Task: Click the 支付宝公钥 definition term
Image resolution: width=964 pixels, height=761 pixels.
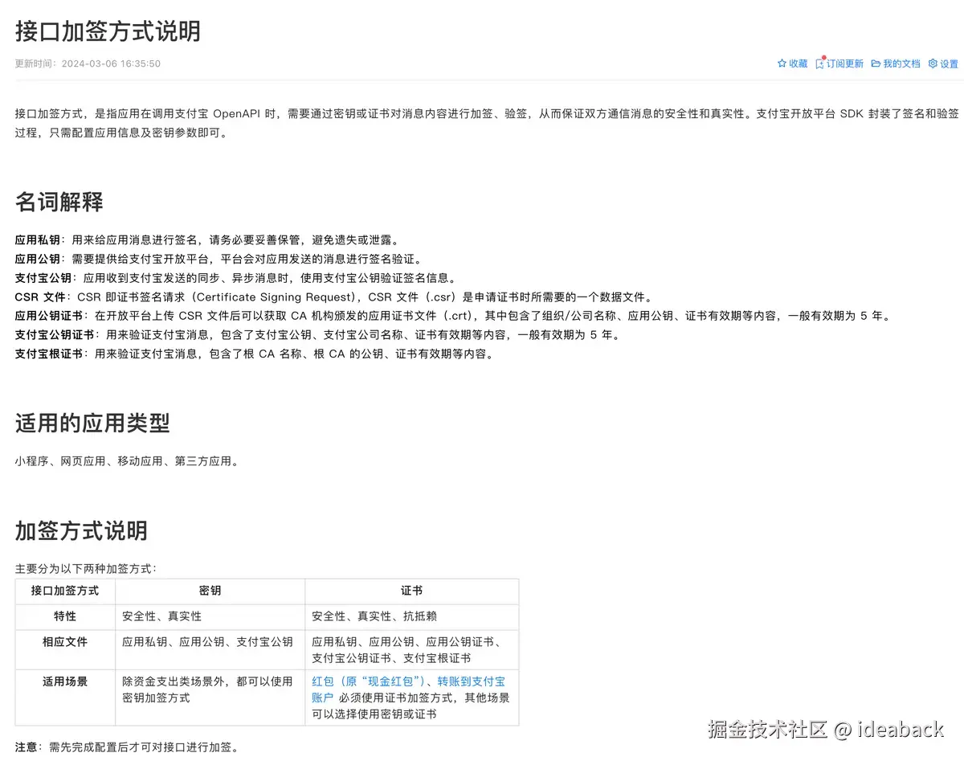Action: [43, 278]
